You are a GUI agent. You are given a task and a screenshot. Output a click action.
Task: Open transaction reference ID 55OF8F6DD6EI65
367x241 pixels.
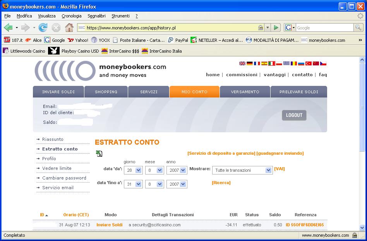tap(305, 225)
